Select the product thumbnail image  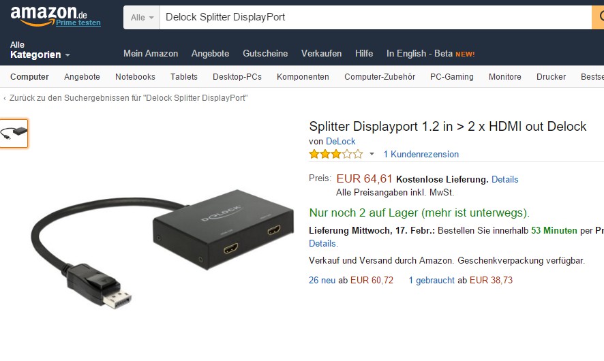point(14,134)
